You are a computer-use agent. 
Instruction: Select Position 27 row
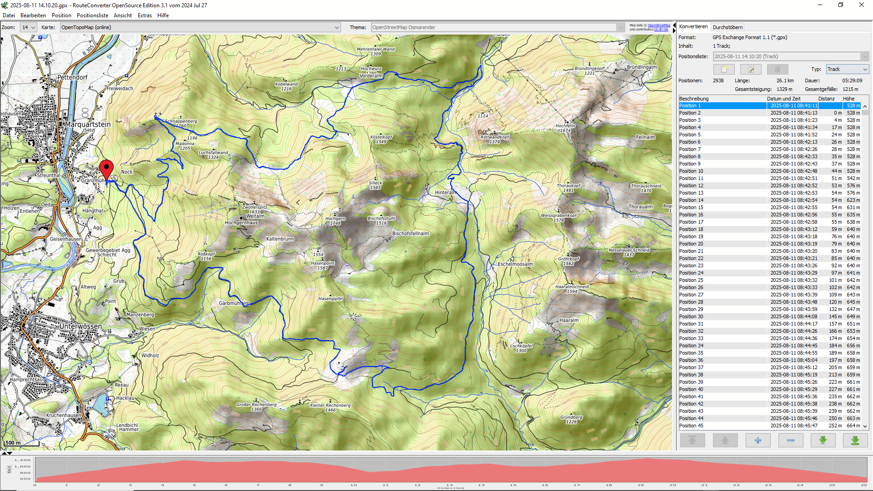click(770, 295)
